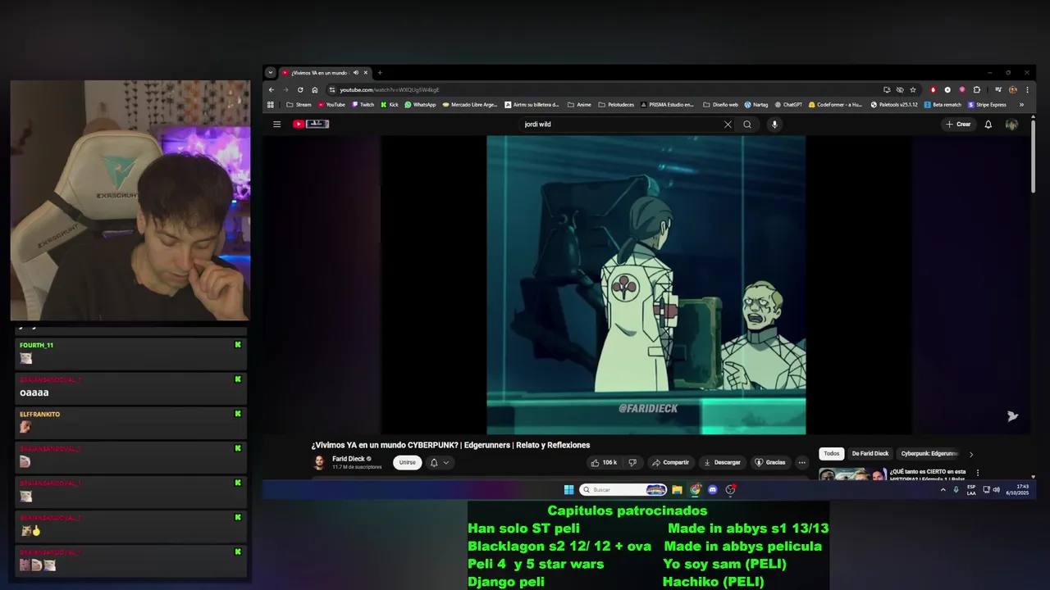Show next filter chips with arrow
Viewport: 1050px width, 590px height.
[971, 454]
